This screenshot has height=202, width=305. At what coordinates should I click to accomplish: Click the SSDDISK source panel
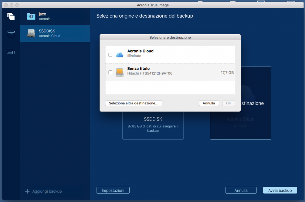[153, 125]
